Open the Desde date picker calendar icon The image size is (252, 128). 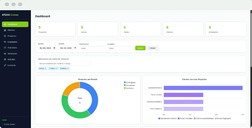[x=54, y=48]
